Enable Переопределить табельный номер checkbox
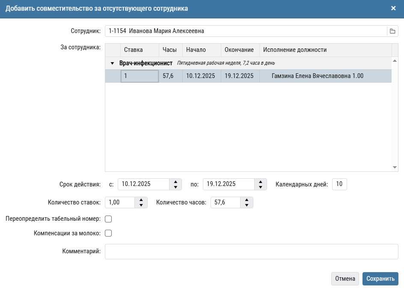The height and width of the screenshot is (291, 404). [108, 219]
